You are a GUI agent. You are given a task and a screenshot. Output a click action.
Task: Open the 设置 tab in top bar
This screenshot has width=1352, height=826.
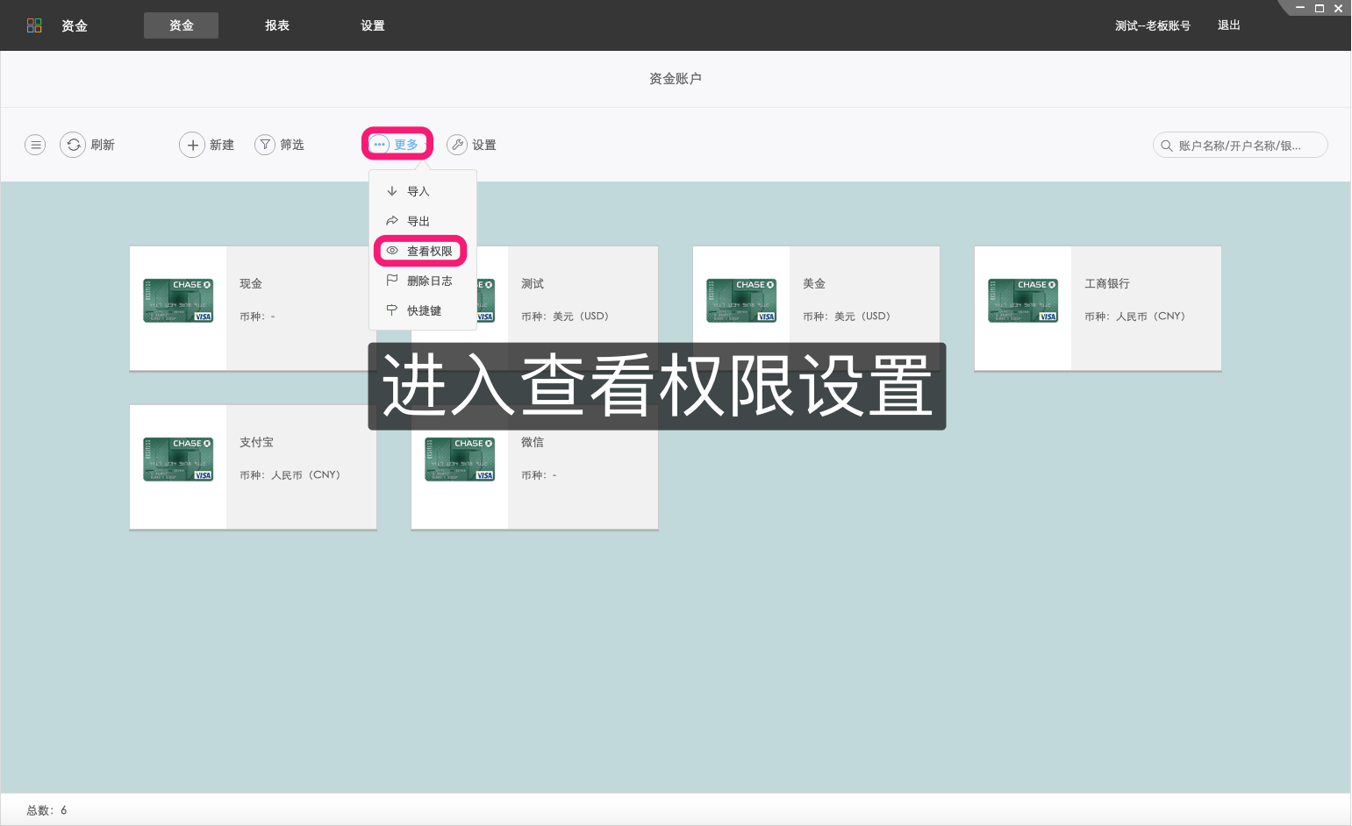(373, 25)
